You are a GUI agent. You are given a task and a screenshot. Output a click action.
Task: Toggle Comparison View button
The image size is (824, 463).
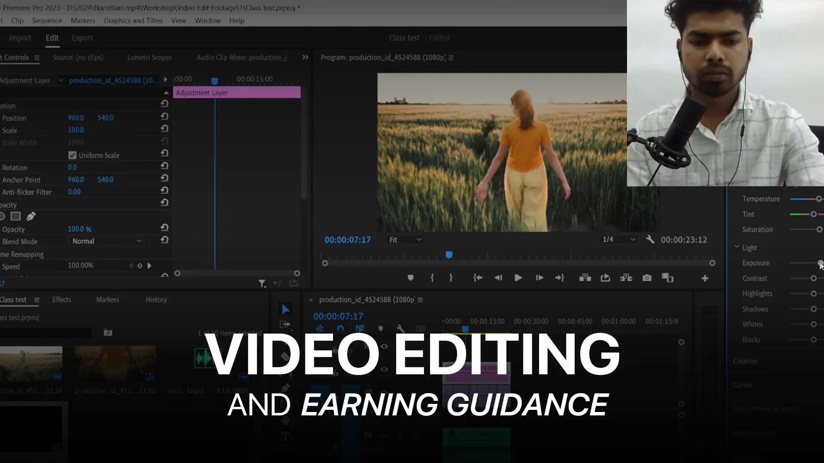point(667,278)
